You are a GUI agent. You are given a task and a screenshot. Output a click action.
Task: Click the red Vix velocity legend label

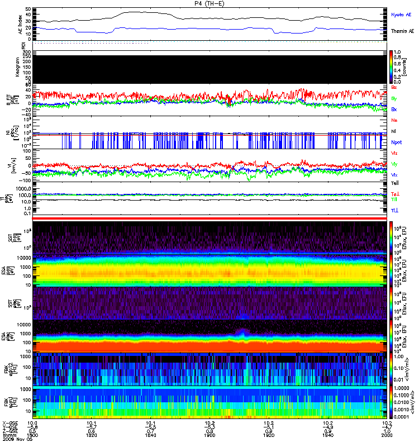394,153
